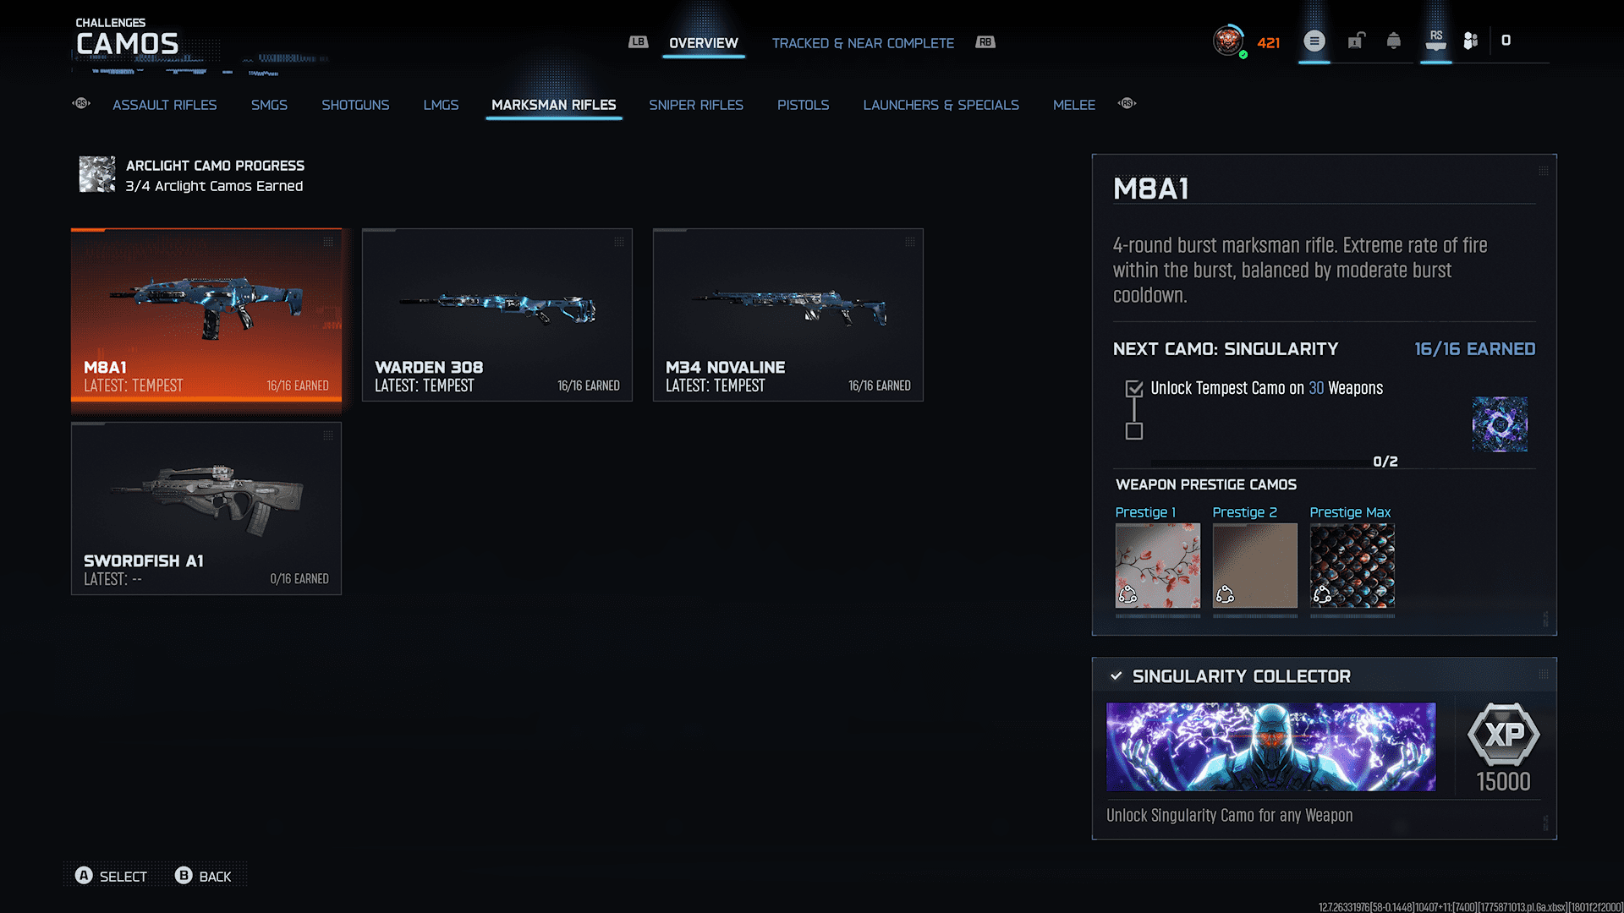This screenshot has height=913, width=1624.
Task: Open notifications bell icon
Action: tap(1394, 41)
